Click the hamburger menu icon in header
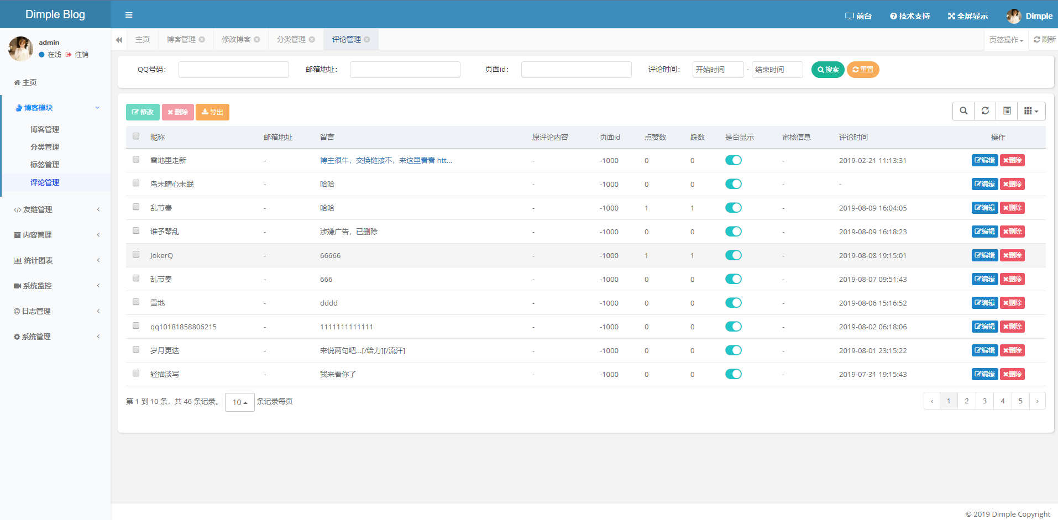 pos(129,15)
